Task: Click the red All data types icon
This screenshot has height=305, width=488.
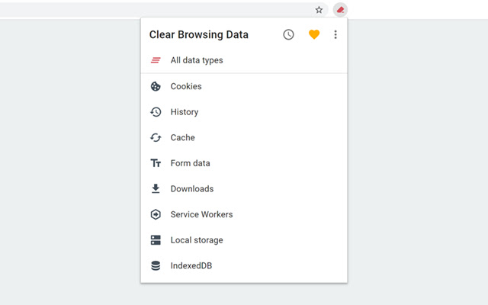Action: pos(156,60)
